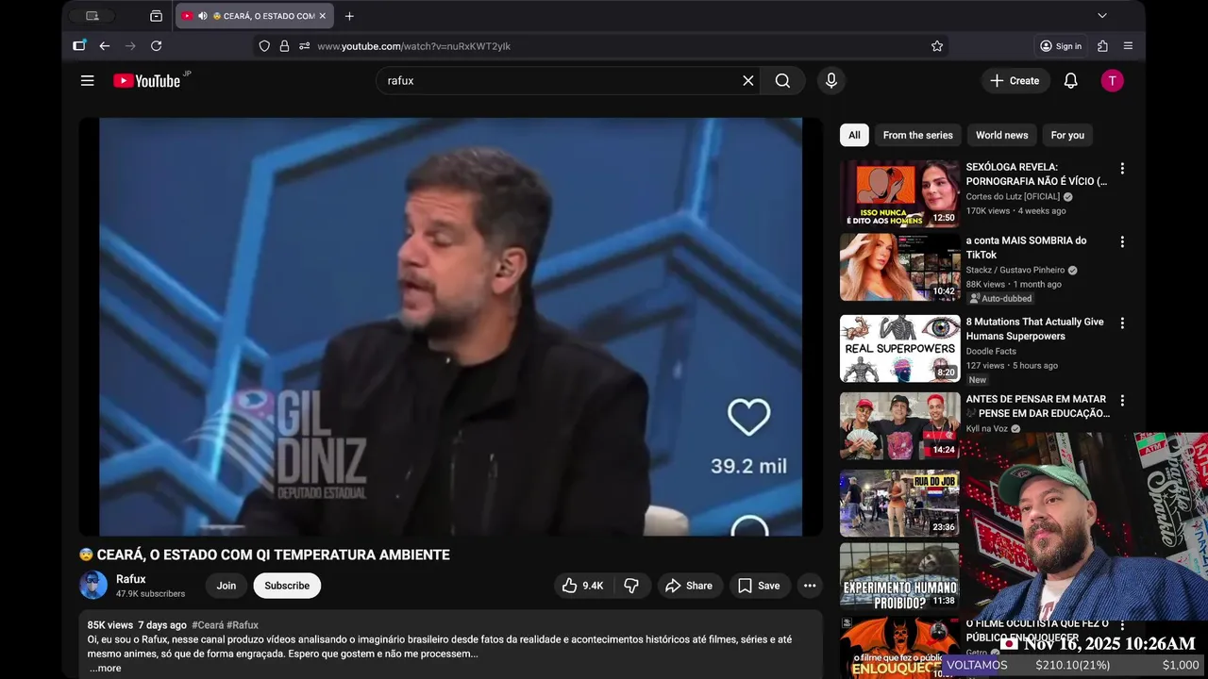
Task: Open the #Rafux hashtag link
Action: click(243, 625)
